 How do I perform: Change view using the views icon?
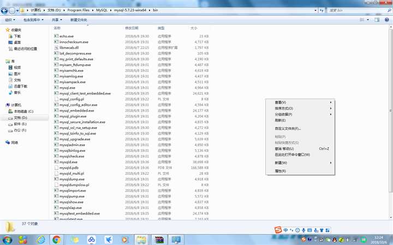click(x=362, y=20)
